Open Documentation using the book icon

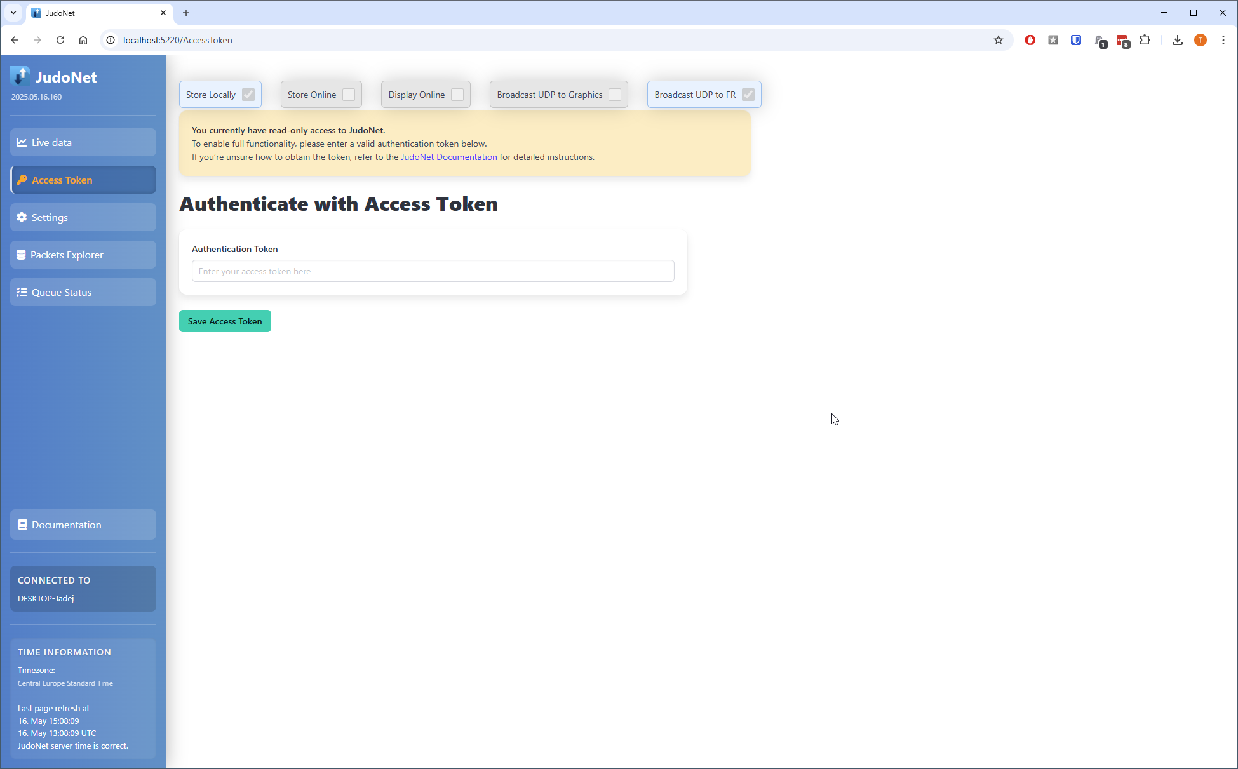22,525
